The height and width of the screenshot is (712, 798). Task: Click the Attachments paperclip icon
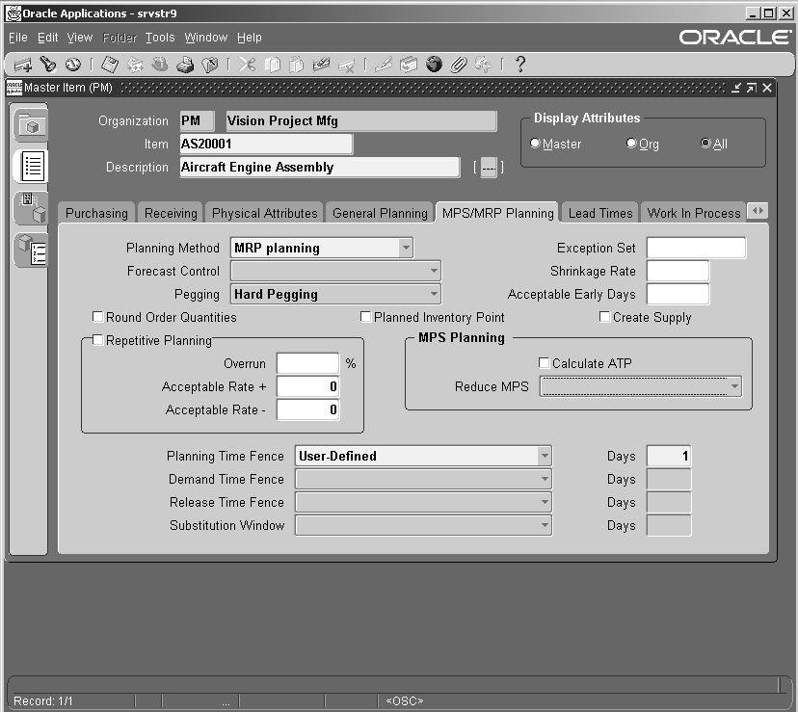pos(459,65)
